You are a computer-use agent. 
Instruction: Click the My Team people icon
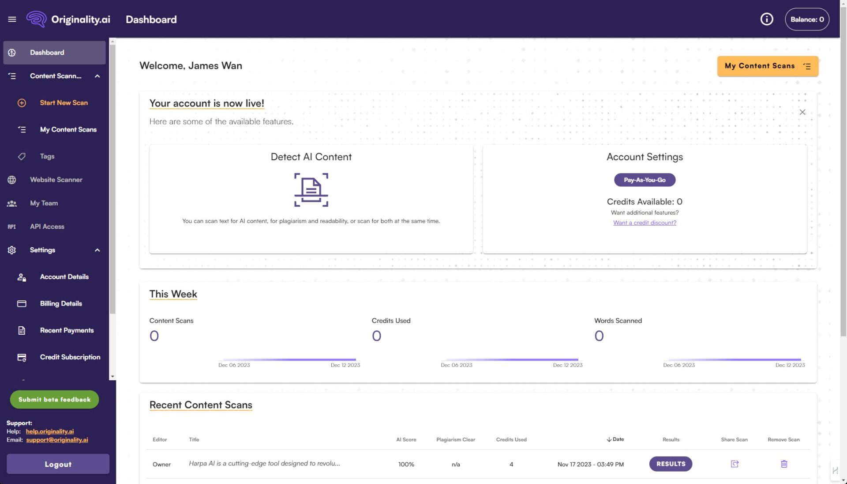pos(12,203)
